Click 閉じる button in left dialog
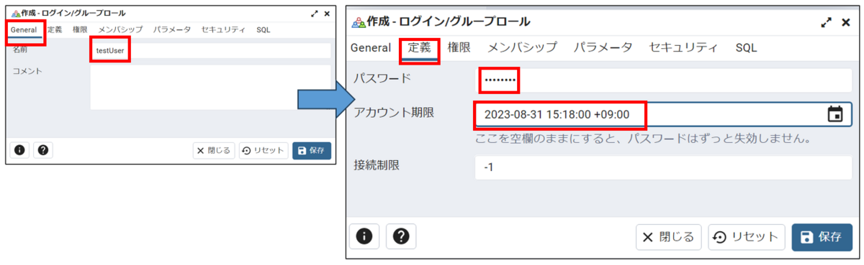The width and height of the screenshot is (864, 265). click(x=214, y=150)
